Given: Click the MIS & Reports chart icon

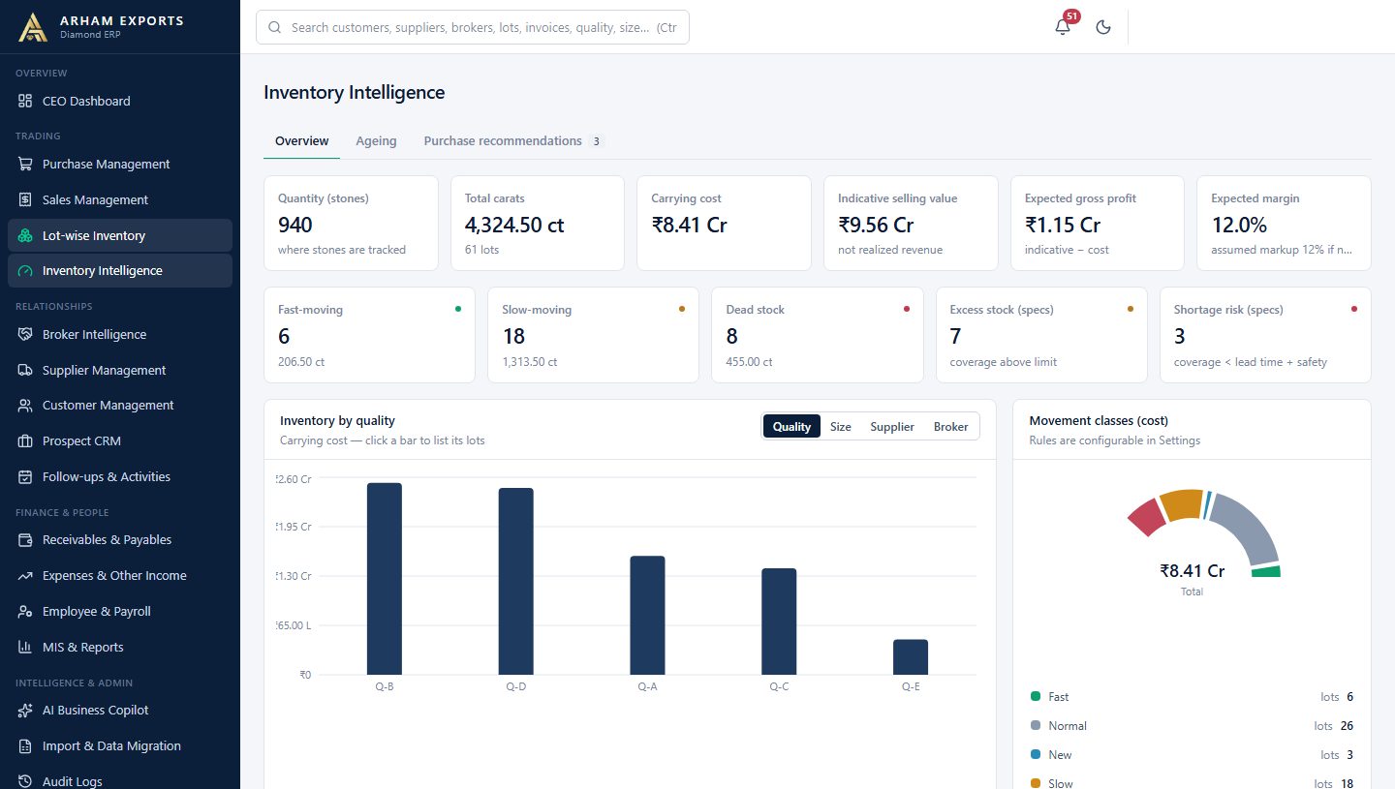Looking at the screenshot, I should point(25,647).
